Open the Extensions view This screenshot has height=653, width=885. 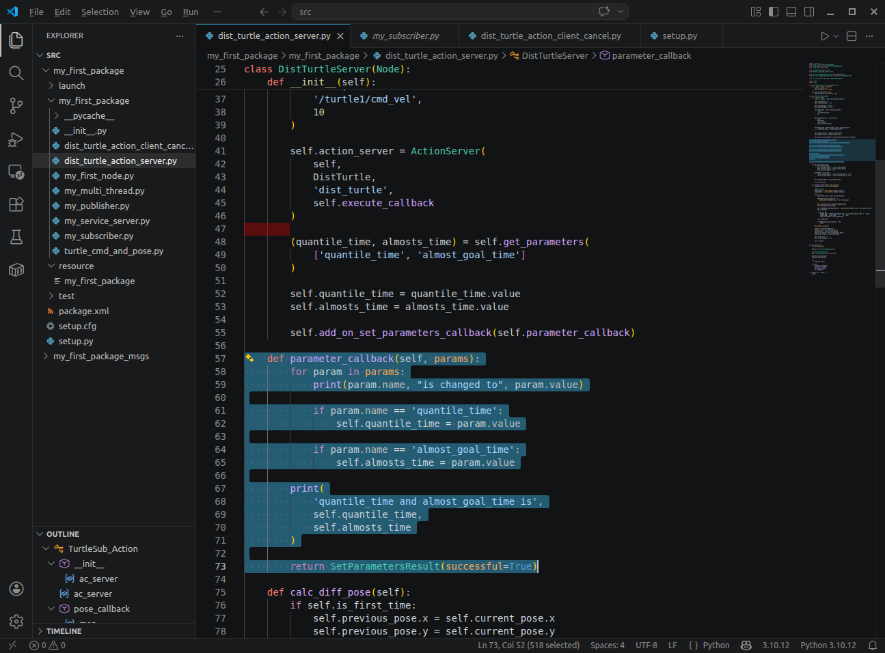(16, 204)
